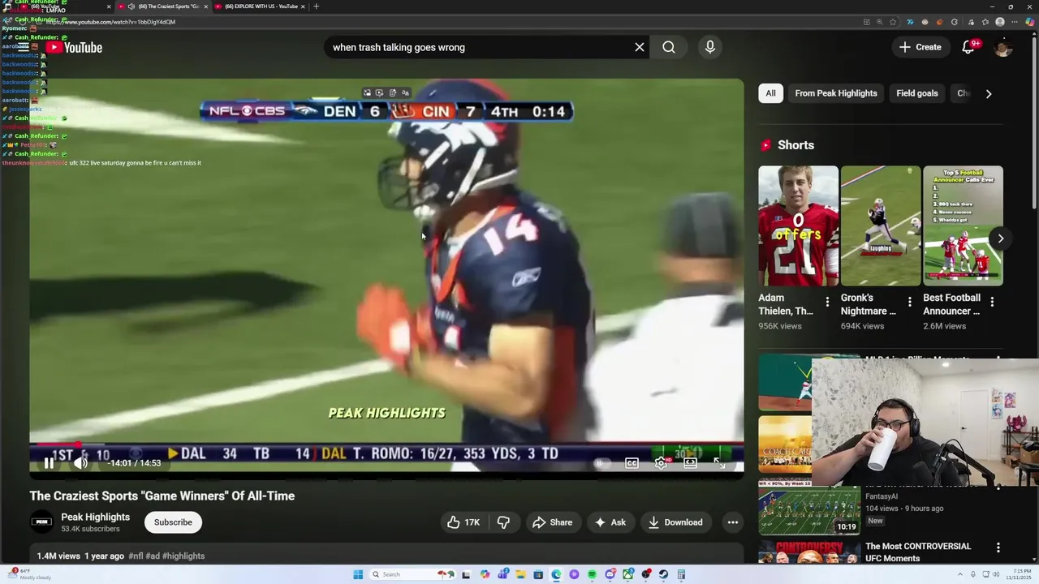Image resolution: width=1039 pixels, height=584 pixels.
Task: Open Calculator from the taskbar
Action: [681, 575]
